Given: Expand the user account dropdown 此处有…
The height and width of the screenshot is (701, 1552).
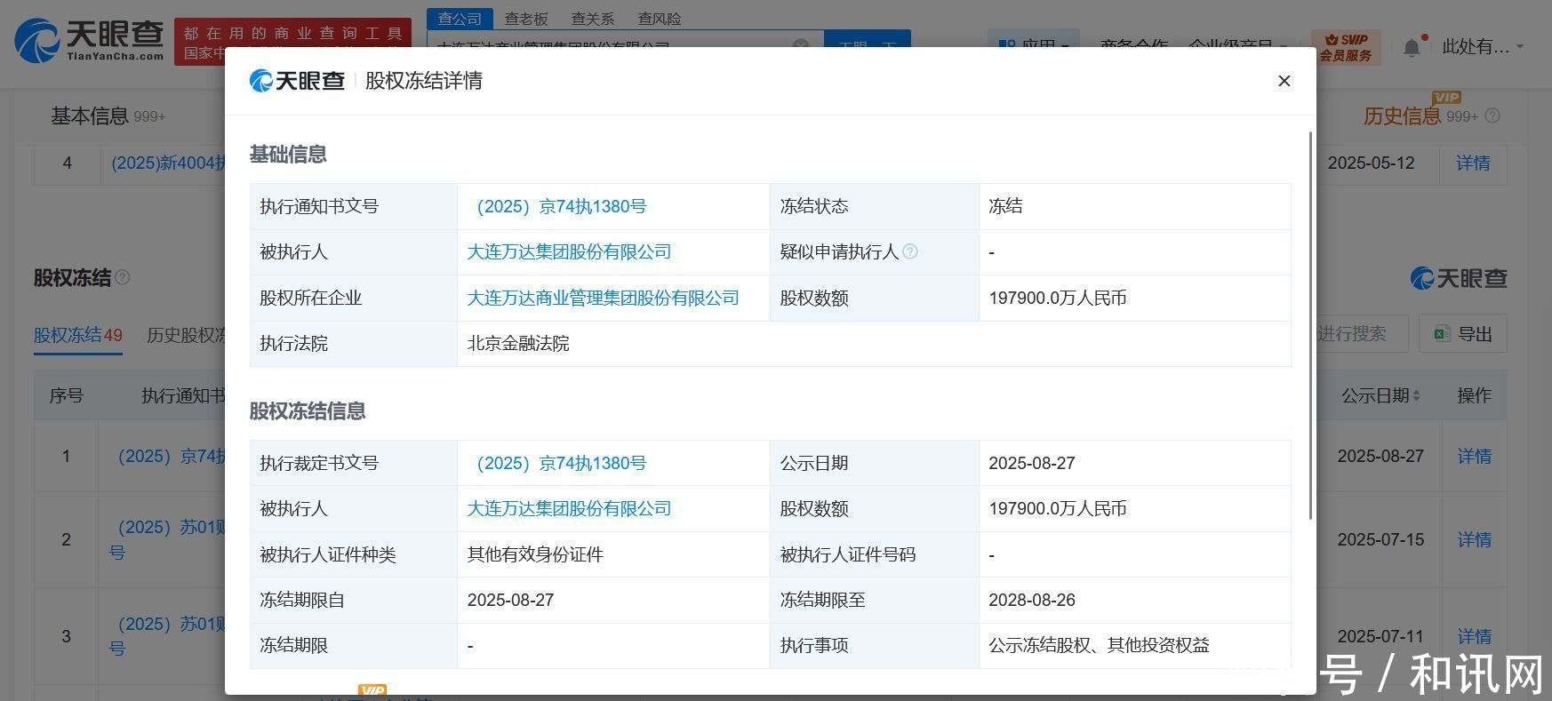Looking at the screenshot, I should click(x=1482, y=47).
